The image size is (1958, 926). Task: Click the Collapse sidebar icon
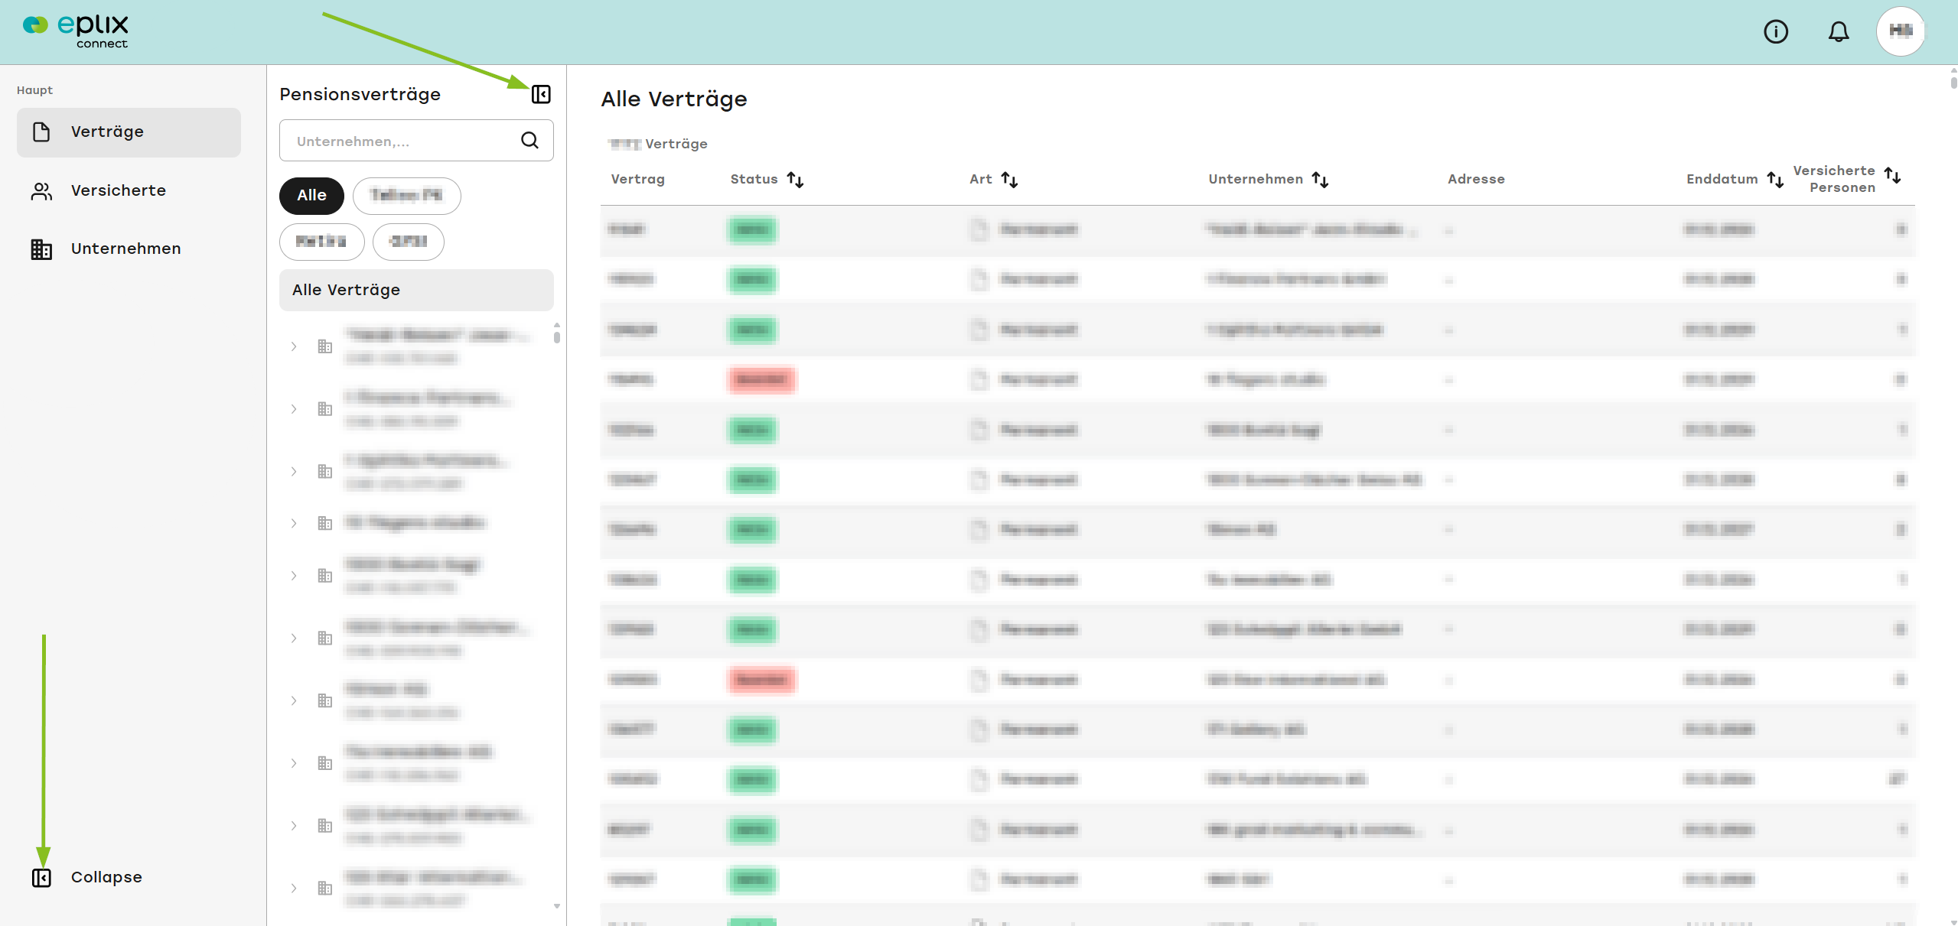coord(41,877)
